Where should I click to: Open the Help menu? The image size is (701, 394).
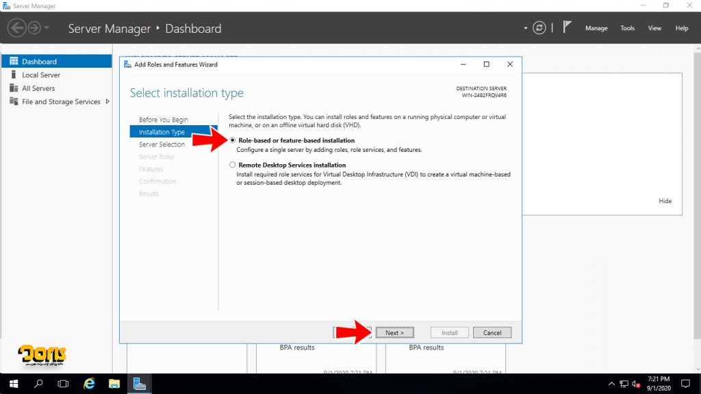click(x=681, y=27)
